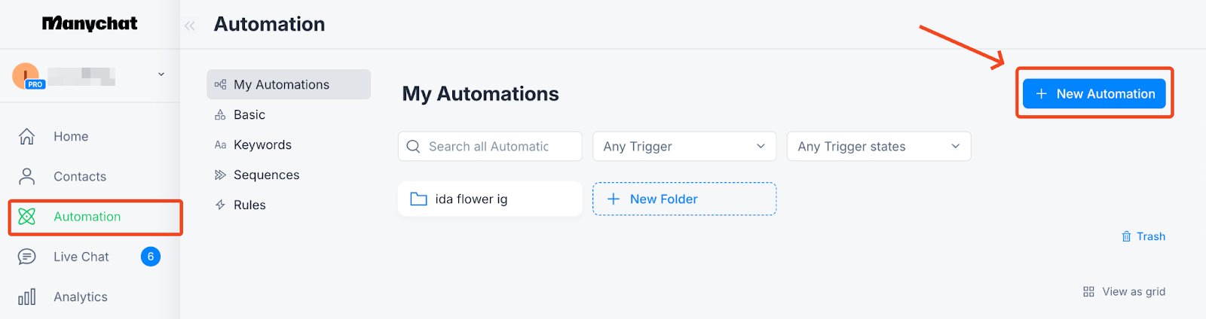1206x319 pixels.
Task: Expand the account switcher chevron
Action: (161, 74)
